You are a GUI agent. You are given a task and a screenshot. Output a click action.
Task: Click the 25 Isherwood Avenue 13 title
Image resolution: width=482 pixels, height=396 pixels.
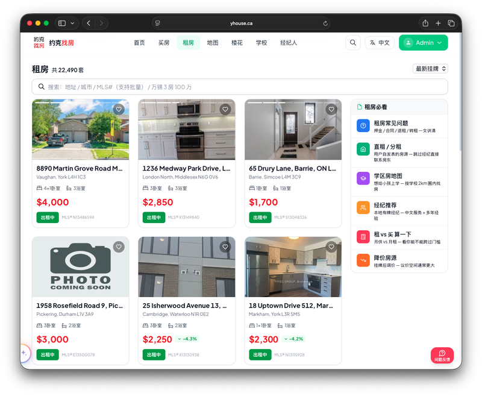[184, 306]
